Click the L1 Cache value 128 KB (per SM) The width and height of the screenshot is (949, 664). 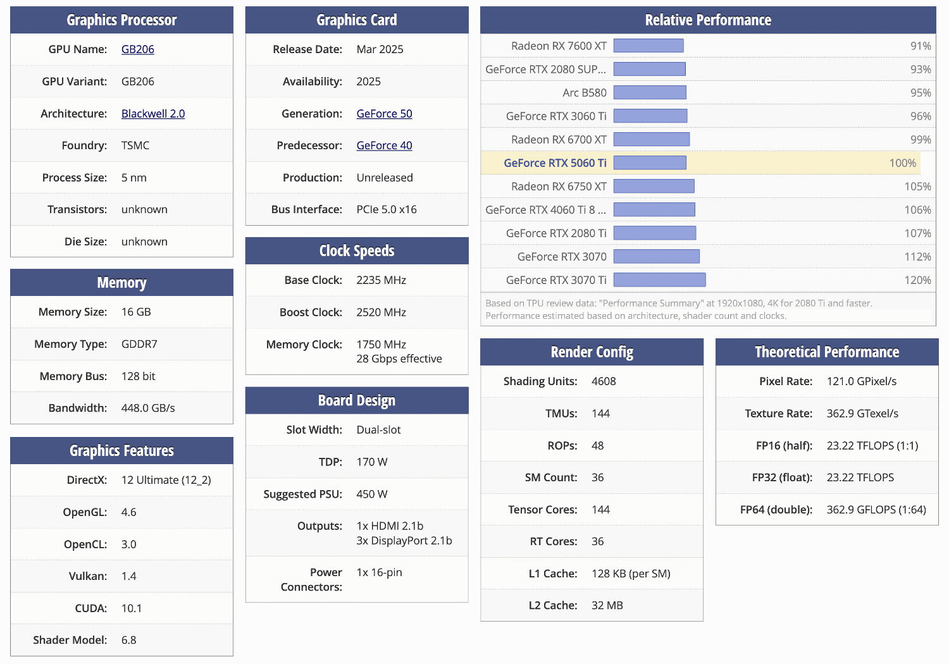click(631, 574)
